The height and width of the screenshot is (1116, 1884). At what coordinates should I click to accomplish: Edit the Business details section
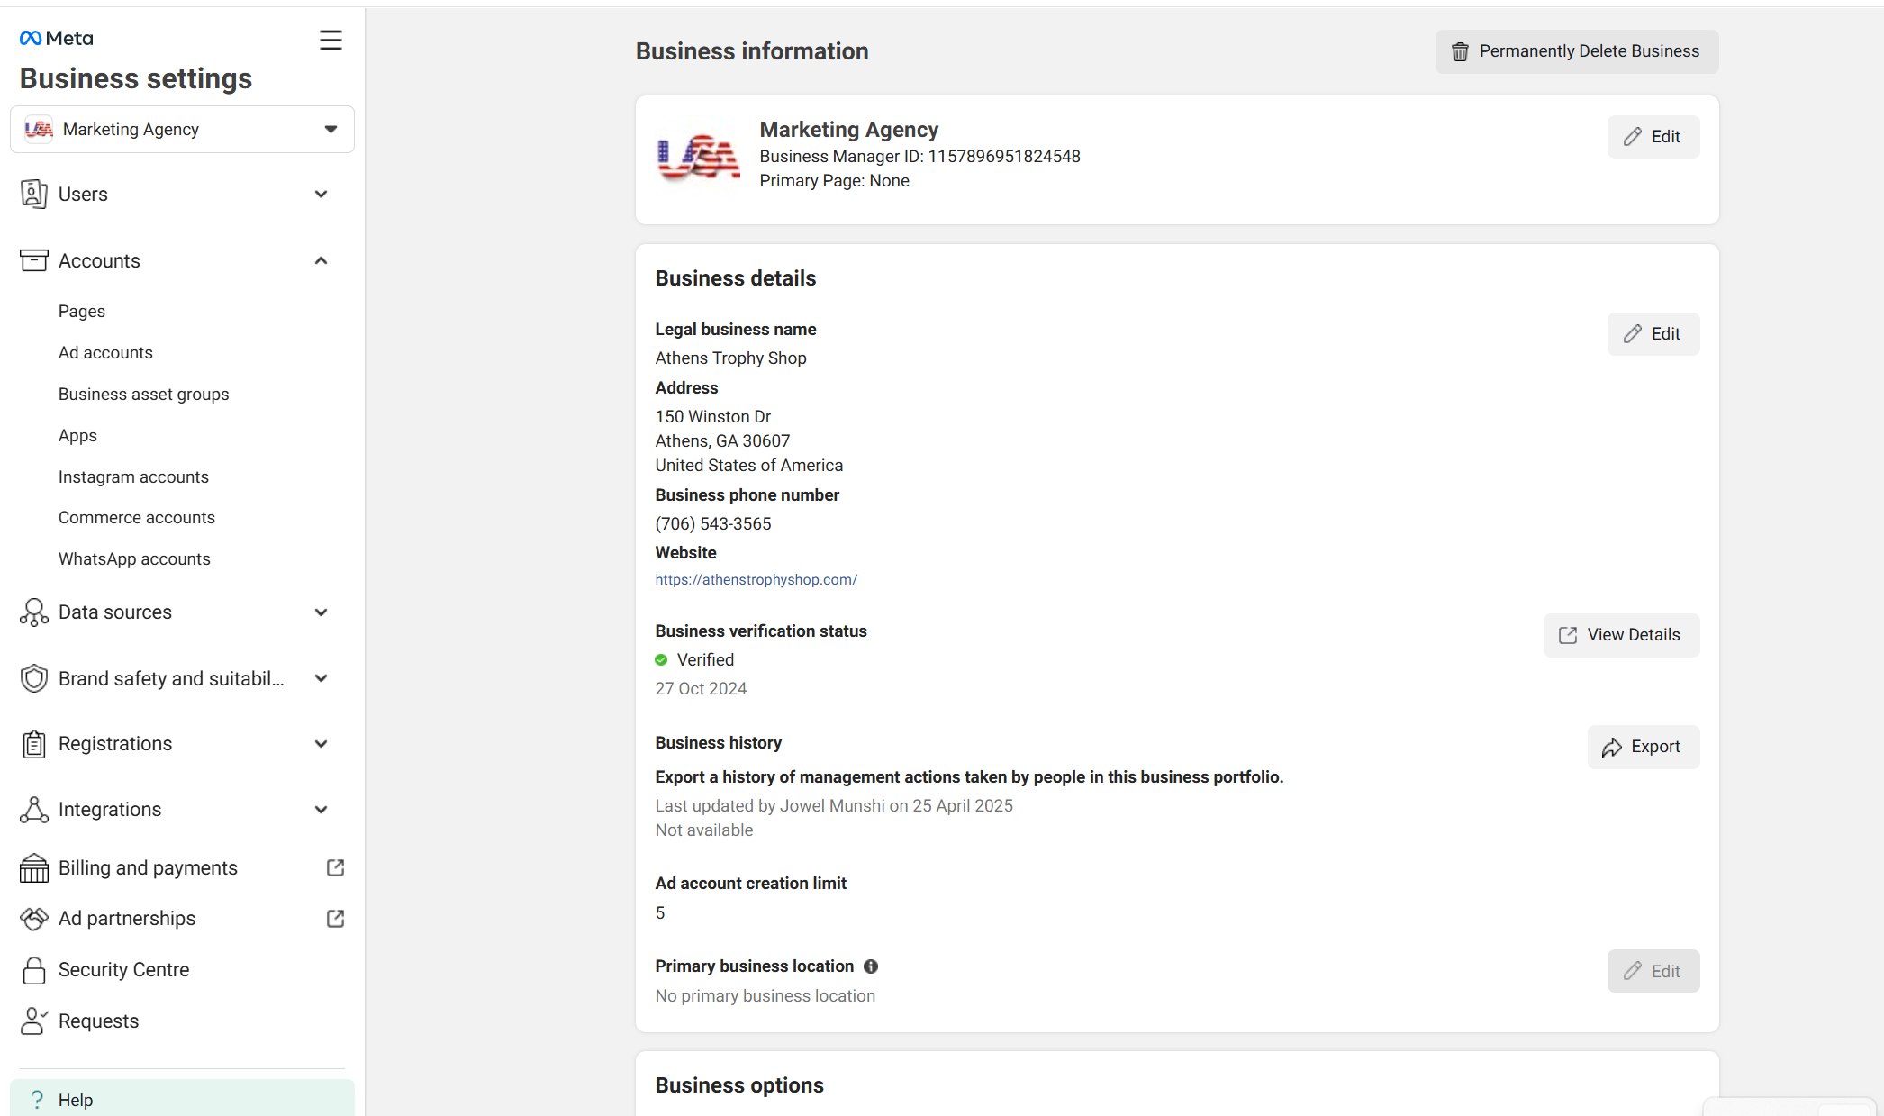[1653, 334]
